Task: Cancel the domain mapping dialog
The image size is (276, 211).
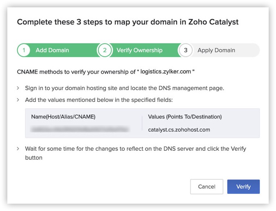Action: [x=206, y=187]
